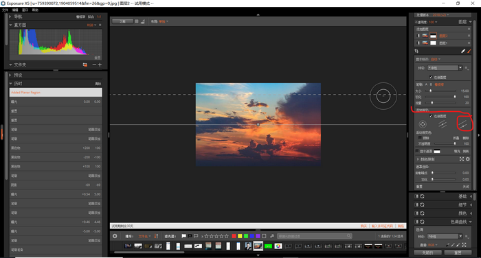Collapse the Histogram panel

(x=10, y=25)
